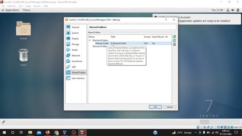Click the green mouse integration status icon
Viewport: 242px width, 136px height.
(228, 127)
